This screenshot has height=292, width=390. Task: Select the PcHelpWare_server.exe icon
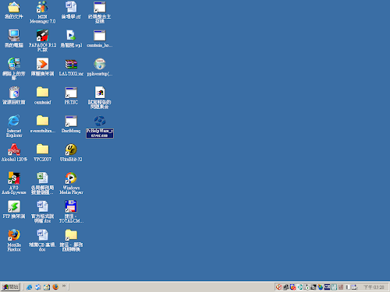tap(100, 121)
